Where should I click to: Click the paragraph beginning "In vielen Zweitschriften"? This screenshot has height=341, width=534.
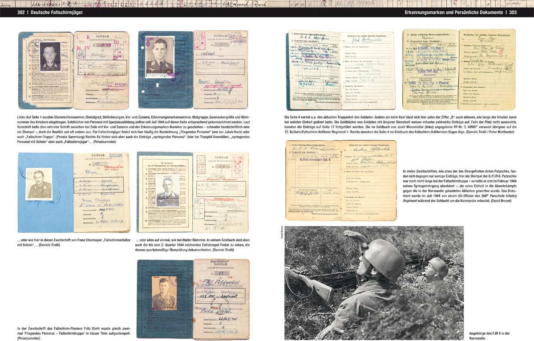pos(460,186)
